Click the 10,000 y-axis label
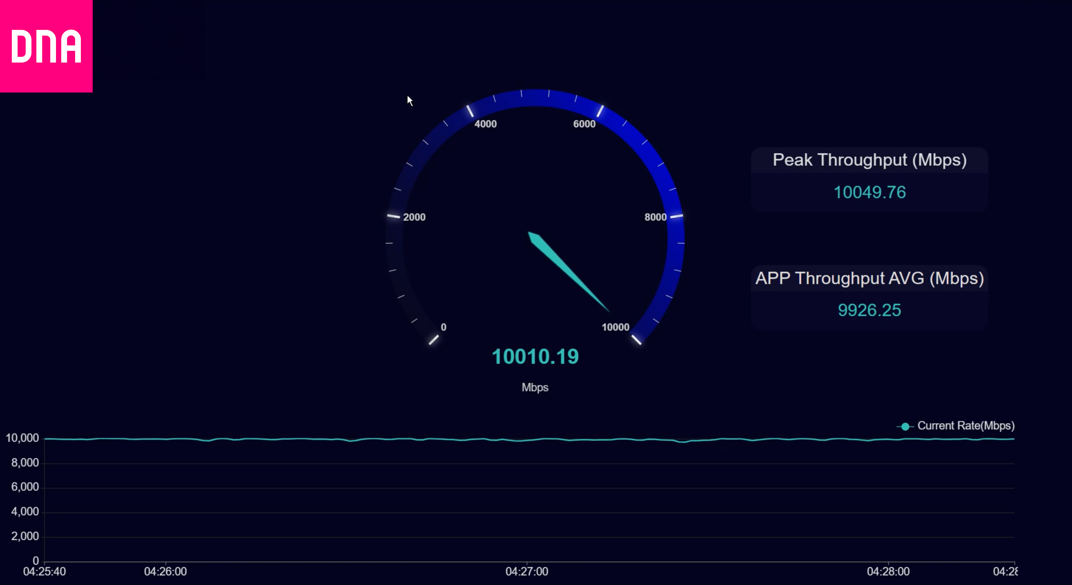This screenshot has width=1072, height=585. (x=22, y=438)
